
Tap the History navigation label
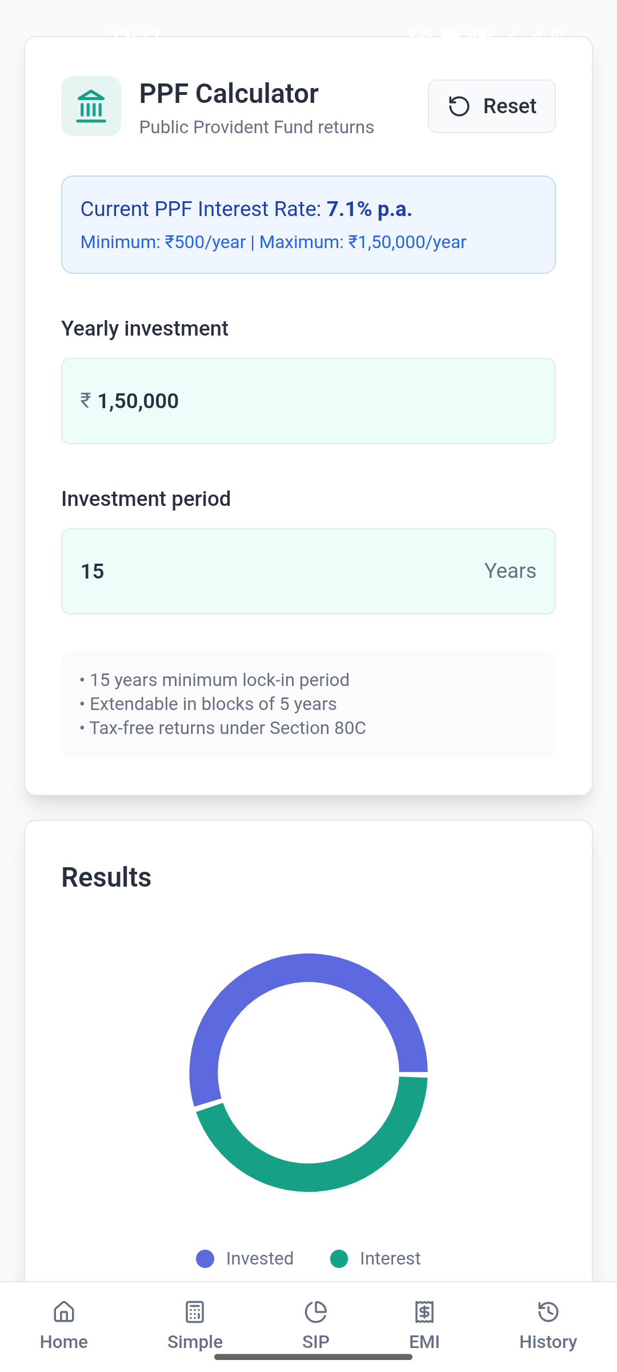pos(548,1342)
